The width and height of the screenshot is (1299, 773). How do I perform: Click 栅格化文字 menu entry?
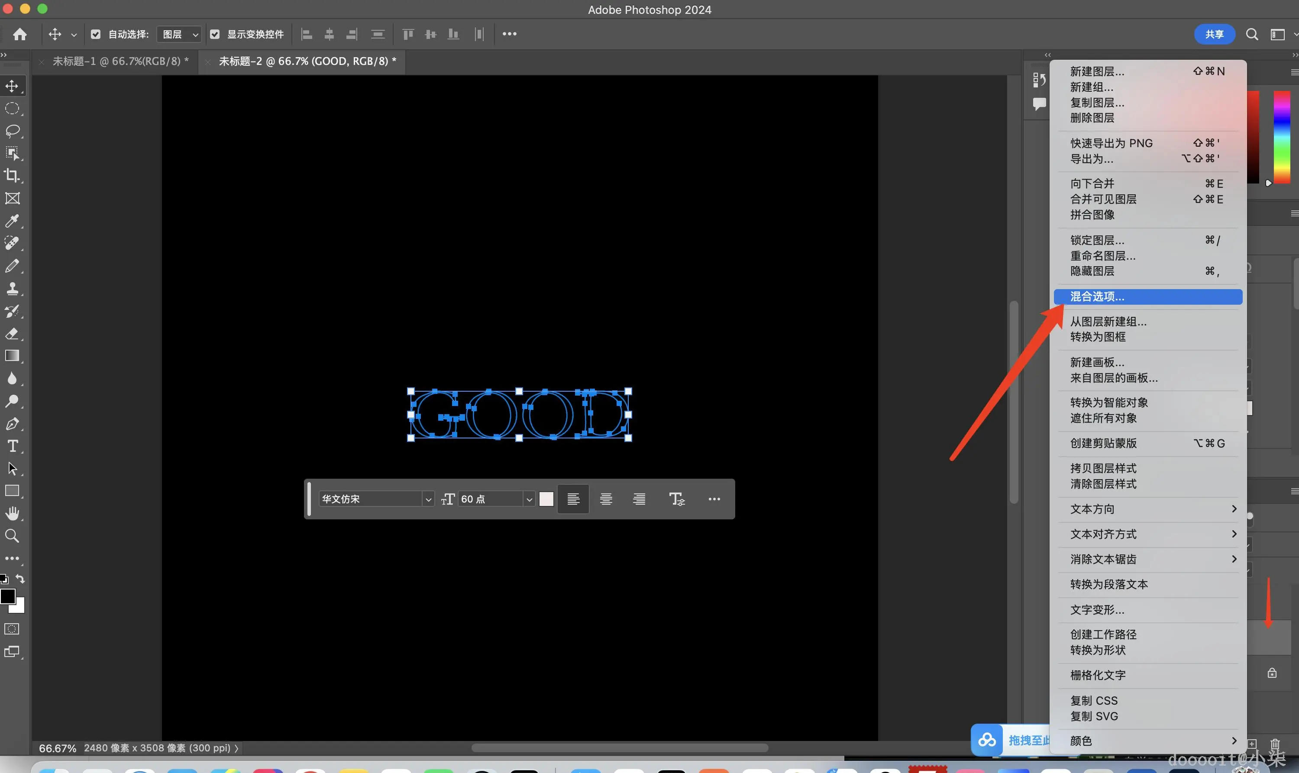(1098, 675)
